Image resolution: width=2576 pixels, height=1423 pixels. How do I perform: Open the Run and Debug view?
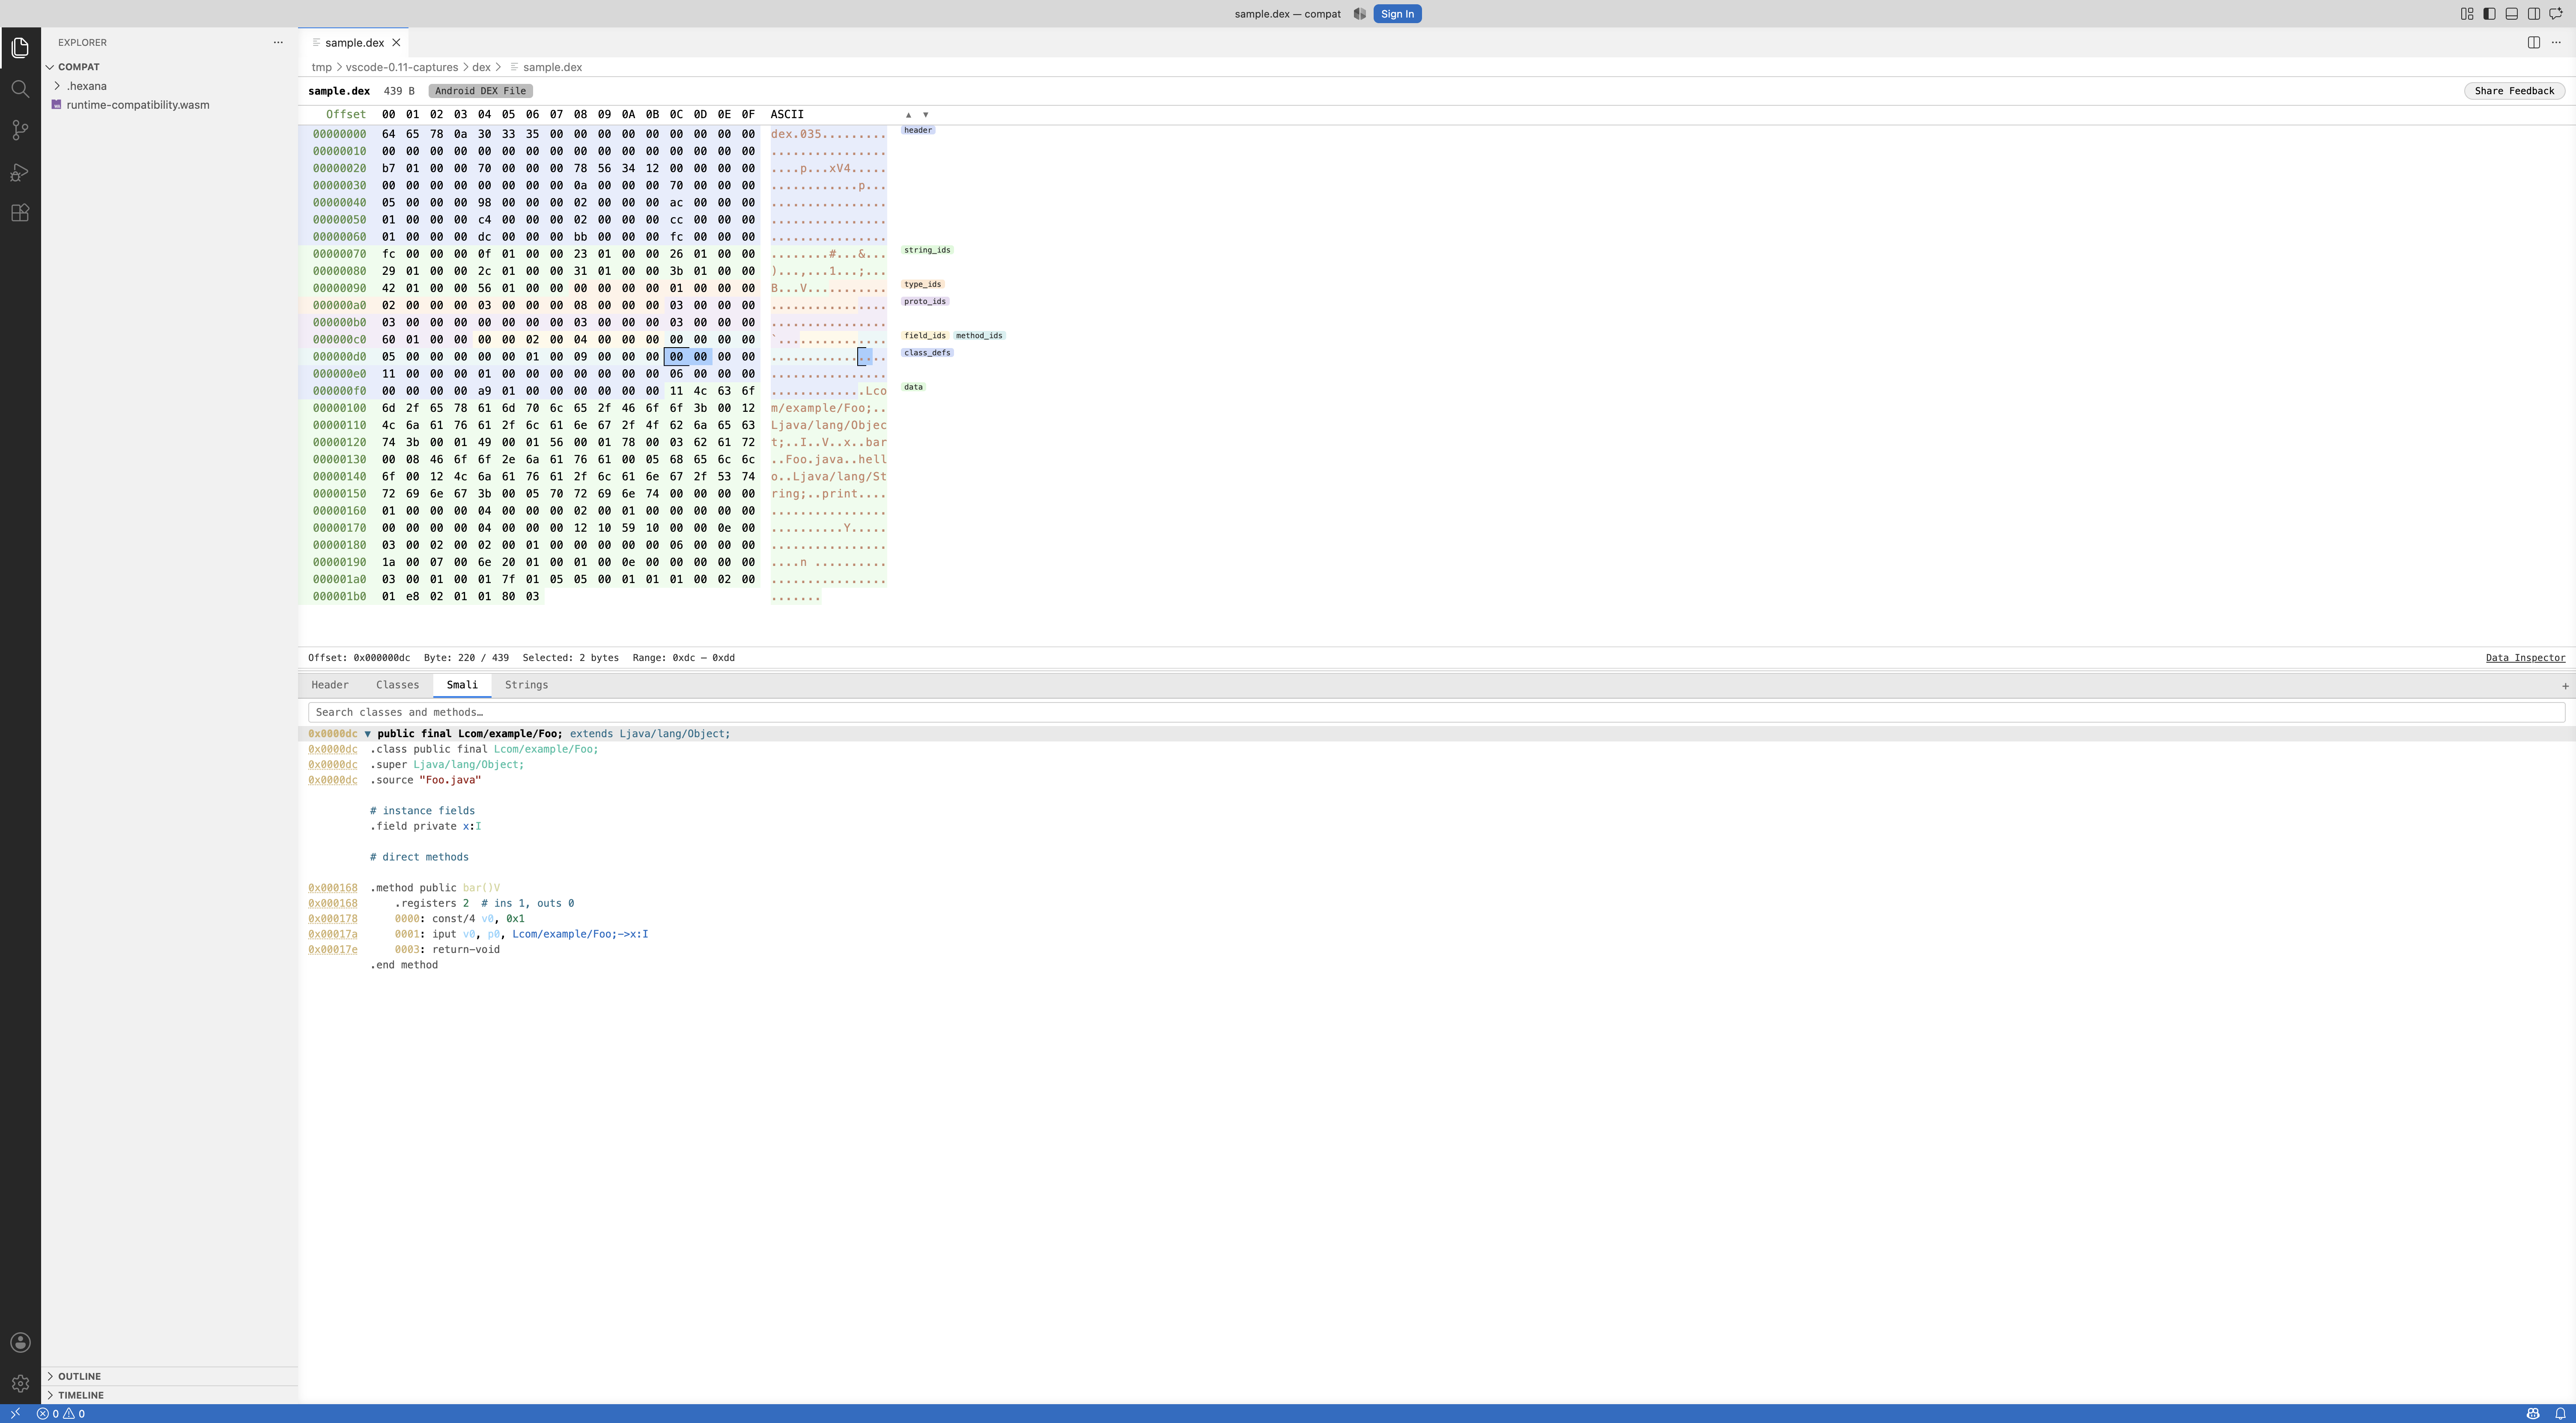point(20,172)
